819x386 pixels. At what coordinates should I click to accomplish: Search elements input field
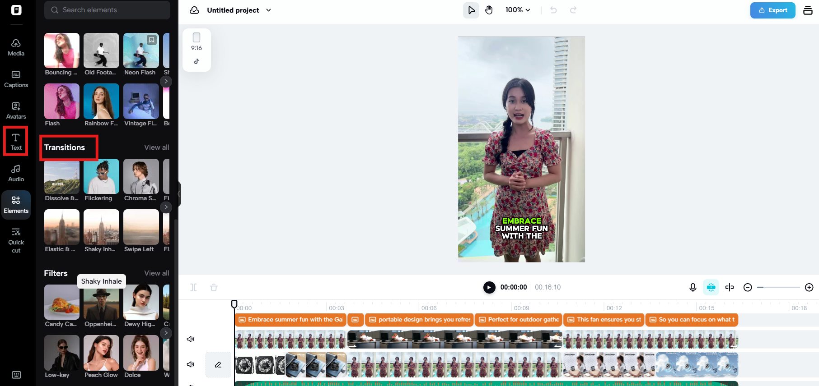pyautogui.click(x=107, y=10)
